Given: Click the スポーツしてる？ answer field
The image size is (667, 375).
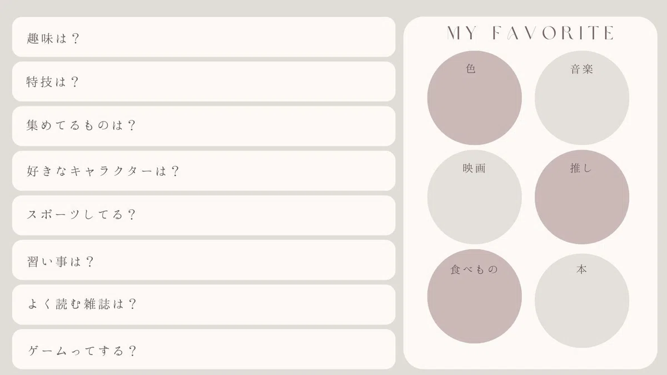Looking at the screenshot, I should 203,215.
